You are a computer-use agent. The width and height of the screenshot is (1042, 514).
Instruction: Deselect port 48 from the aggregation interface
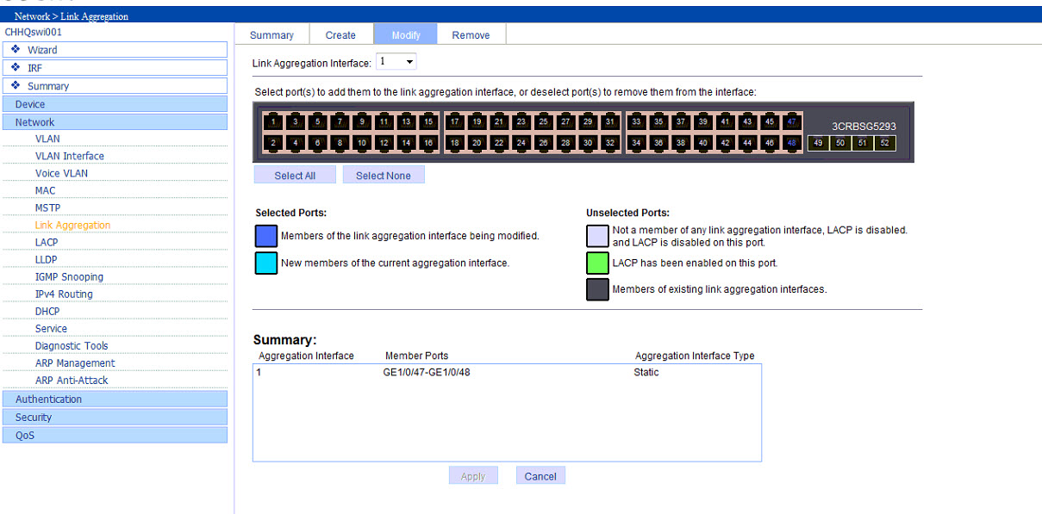click(x=792, y=143)
